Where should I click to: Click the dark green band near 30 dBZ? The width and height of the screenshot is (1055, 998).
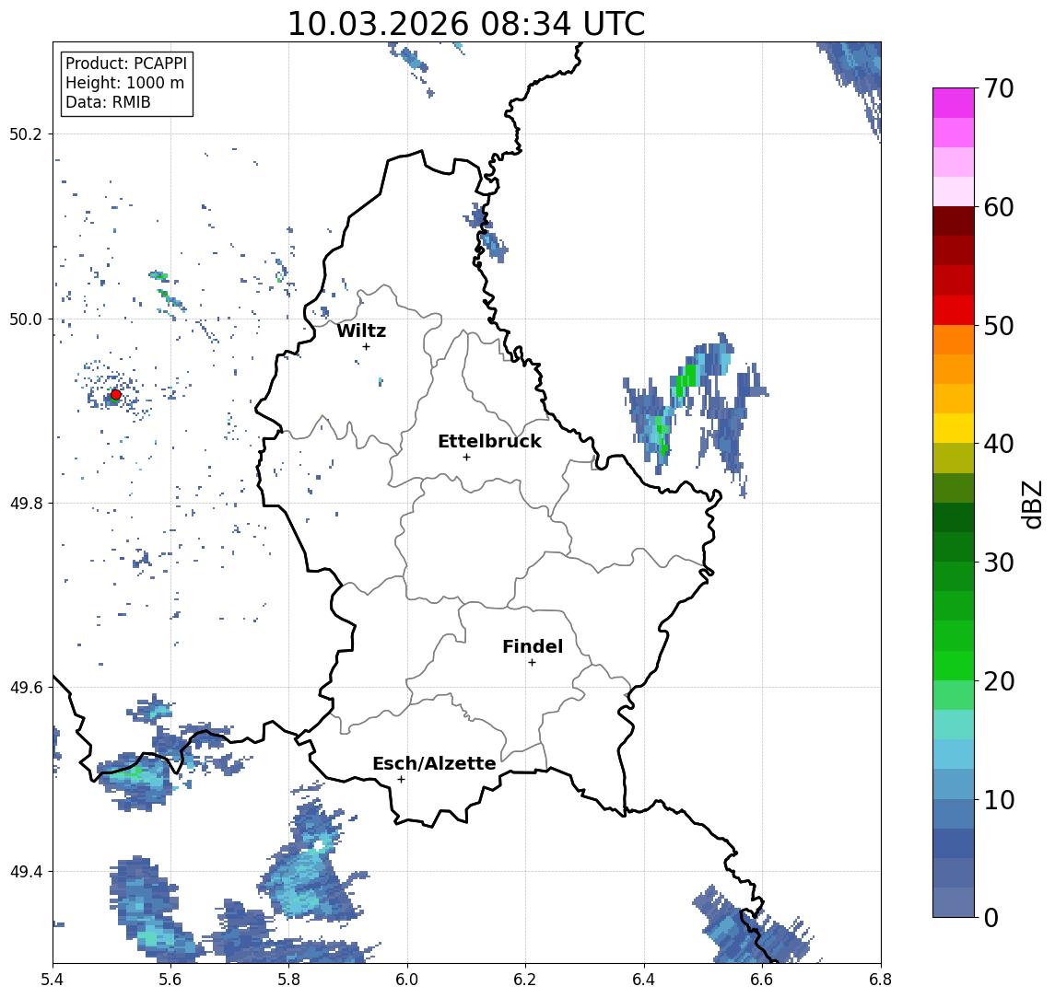(x=954, y=547)
